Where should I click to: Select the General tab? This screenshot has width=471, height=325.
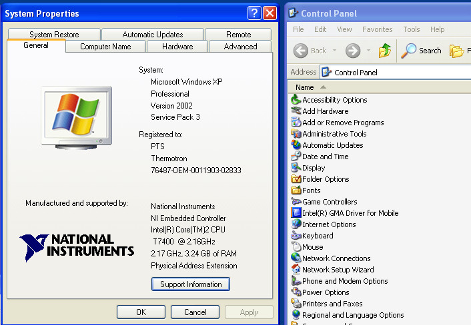tap(36, 45)
